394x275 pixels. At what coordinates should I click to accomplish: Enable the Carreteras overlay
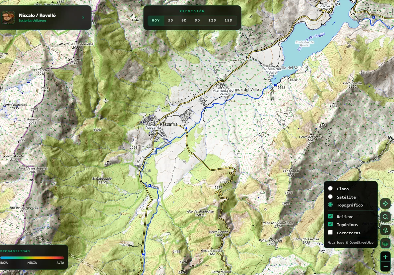[x=330, y=232]
